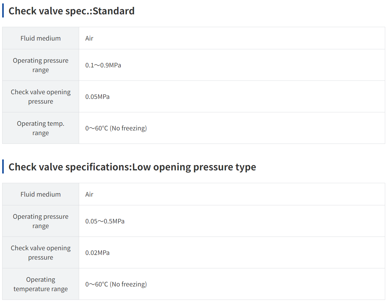The width and height of the screenshot is (388, 303).
Task: Click 'Check valve opening pressure' in Standard table
Action: (x=41, y=97)
